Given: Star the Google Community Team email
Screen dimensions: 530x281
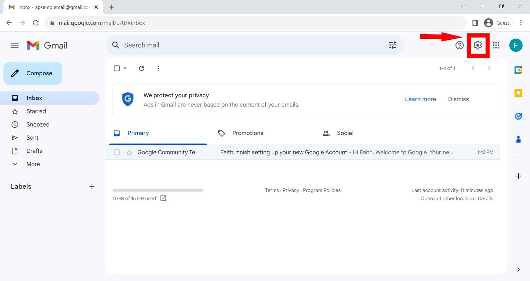Looking at the screenshot, I should (x=129, y=153).
